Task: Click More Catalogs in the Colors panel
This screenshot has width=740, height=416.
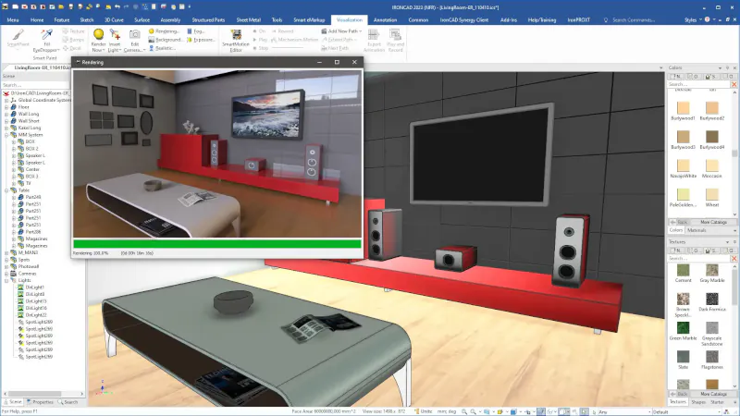Action: (711, 222)
